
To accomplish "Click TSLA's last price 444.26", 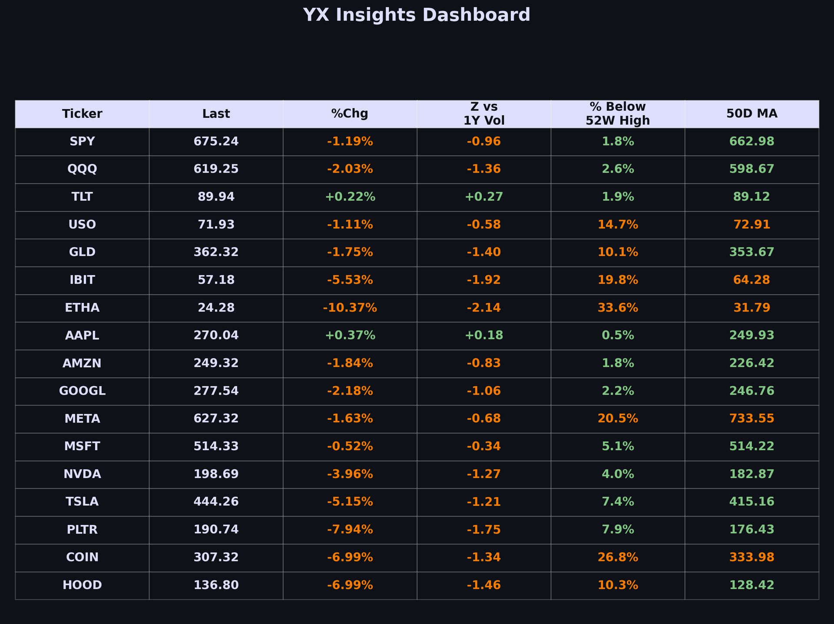I will pos(216,502).
